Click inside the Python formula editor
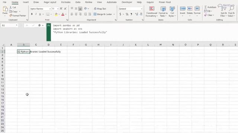 pyautogui.click(x=144, y=32)
